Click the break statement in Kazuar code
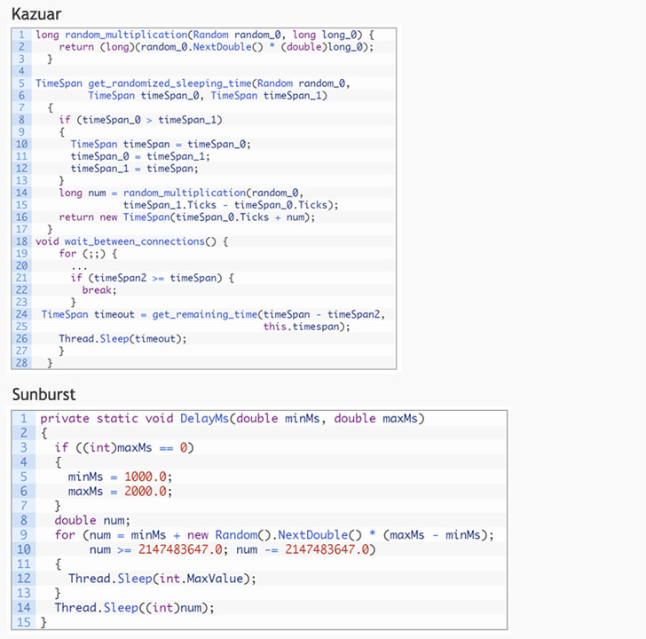The image size is (646, 639). pyautogui.click(x=99, y=289)
